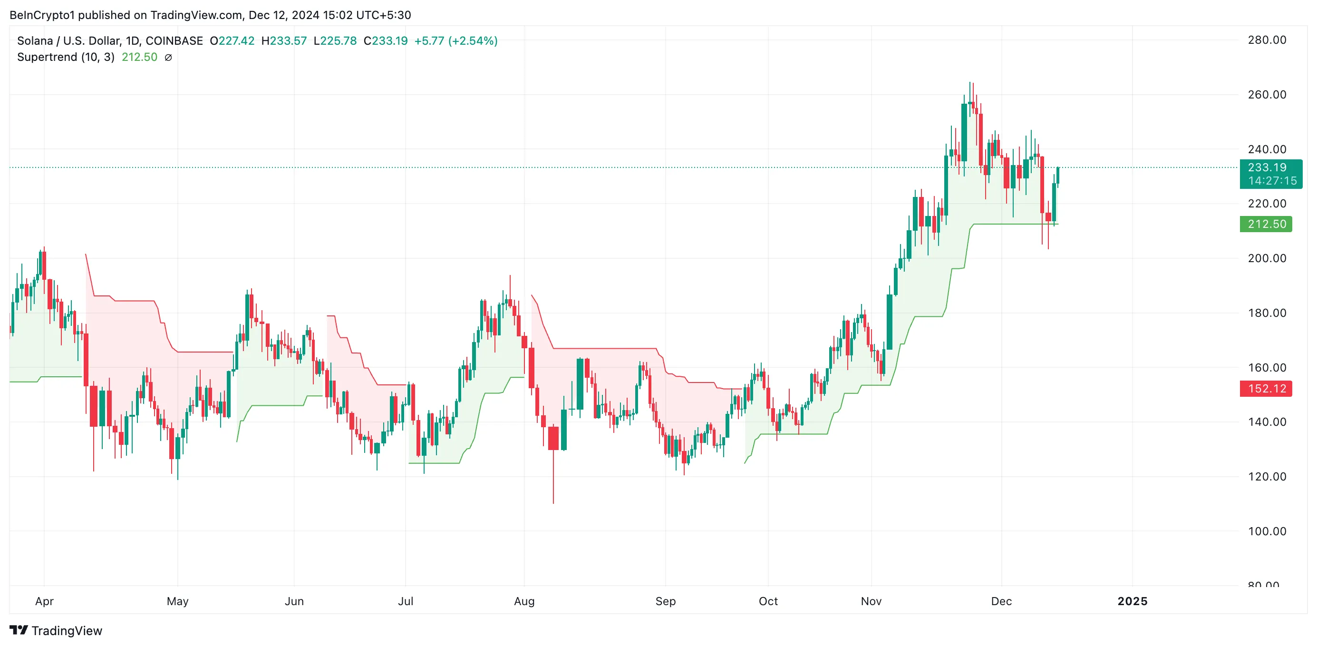Click the Solana / U.S. Dollar symbol title
The width and height of the screenshot is (1317, 647).
click(110, 40)
